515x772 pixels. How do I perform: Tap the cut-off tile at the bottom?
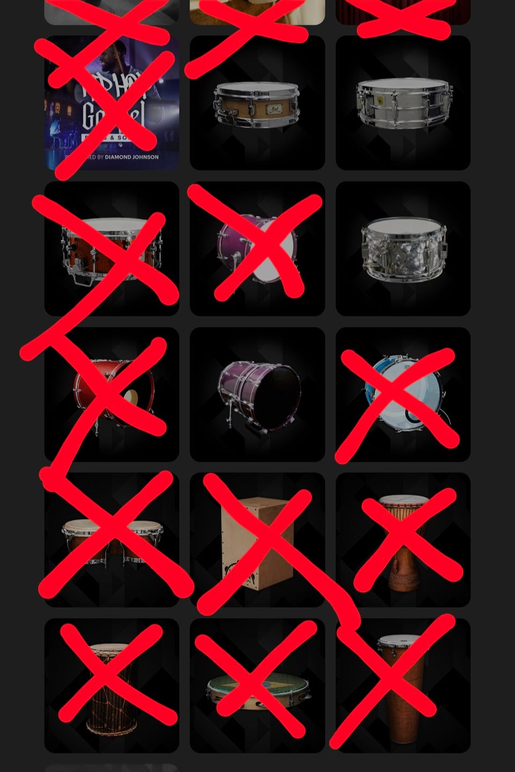click(112, 768)
